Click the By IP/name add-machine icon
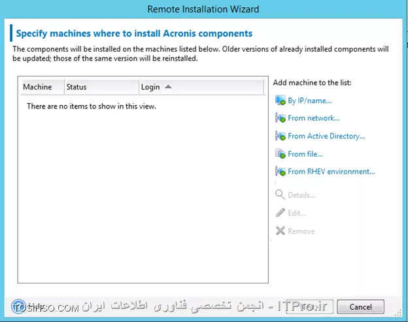 pos(280,101)
